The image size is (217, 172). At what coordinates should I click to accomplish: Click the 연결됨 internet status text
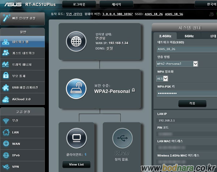pos(101,38)
